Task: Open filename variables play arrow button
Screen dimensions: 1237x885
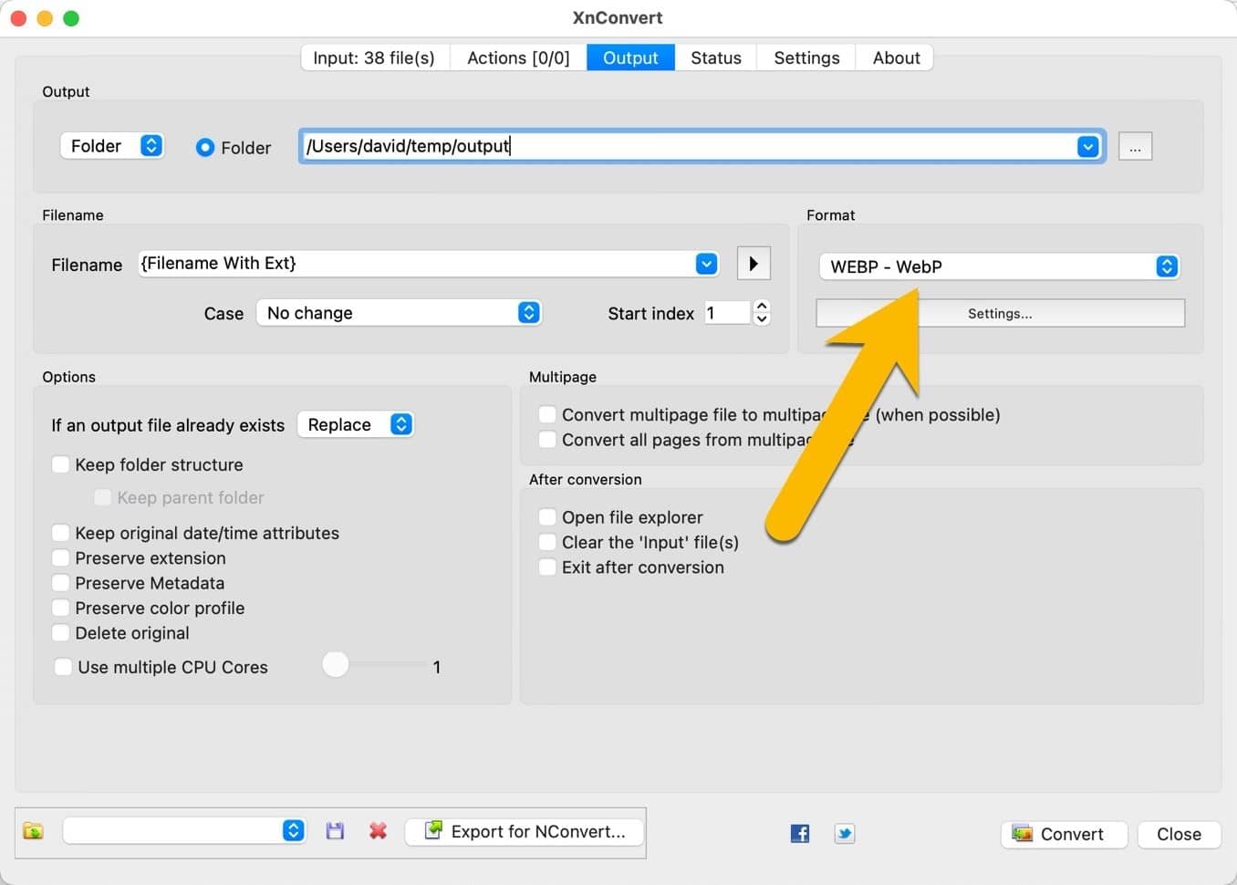Action: (x=754, y=264)
